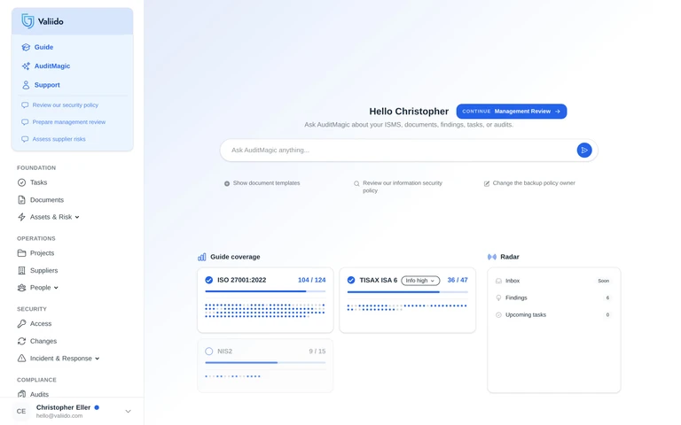The width and height of the screenshot is (681, 425).
Task: Click the Audits icon in sidebar
Action: pyautogui.click(x=21, y=394)
